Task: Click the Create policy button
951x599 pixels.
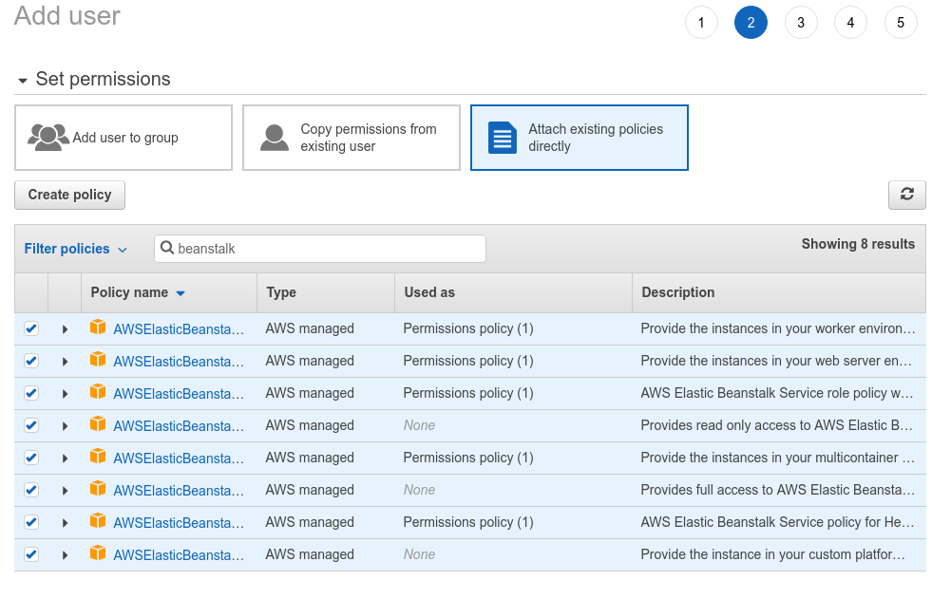Action: pos(69,195)
